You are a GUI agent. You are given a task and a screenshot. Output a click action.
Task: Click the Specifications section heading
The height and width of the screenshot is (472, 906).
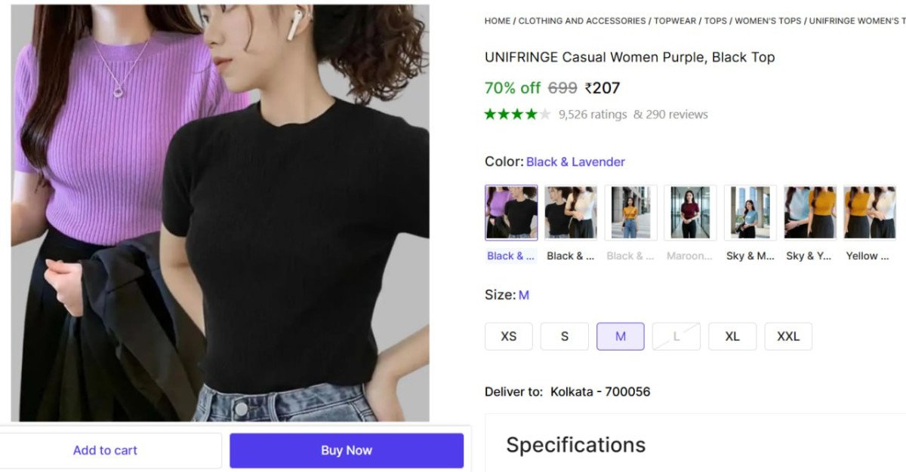[x=576, y=444]
